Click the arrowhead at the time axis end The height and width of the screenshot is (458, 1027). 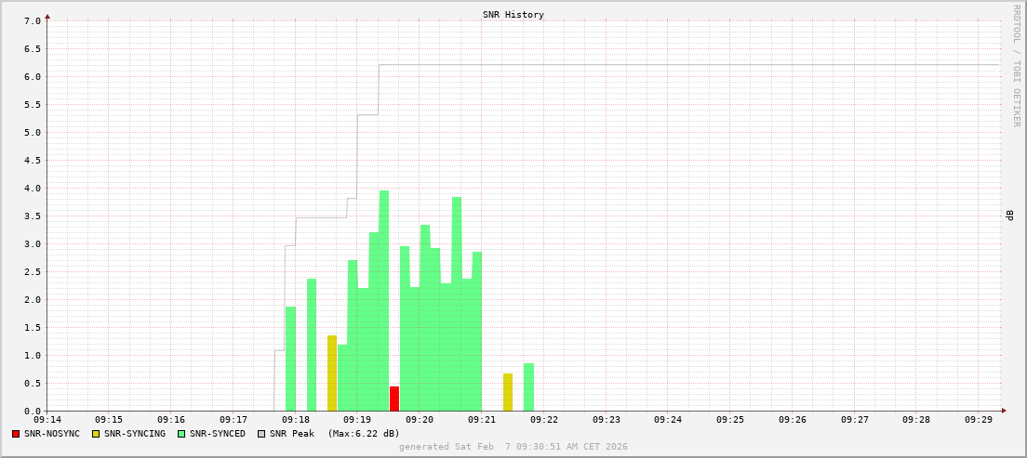(x=1003, y=410)
